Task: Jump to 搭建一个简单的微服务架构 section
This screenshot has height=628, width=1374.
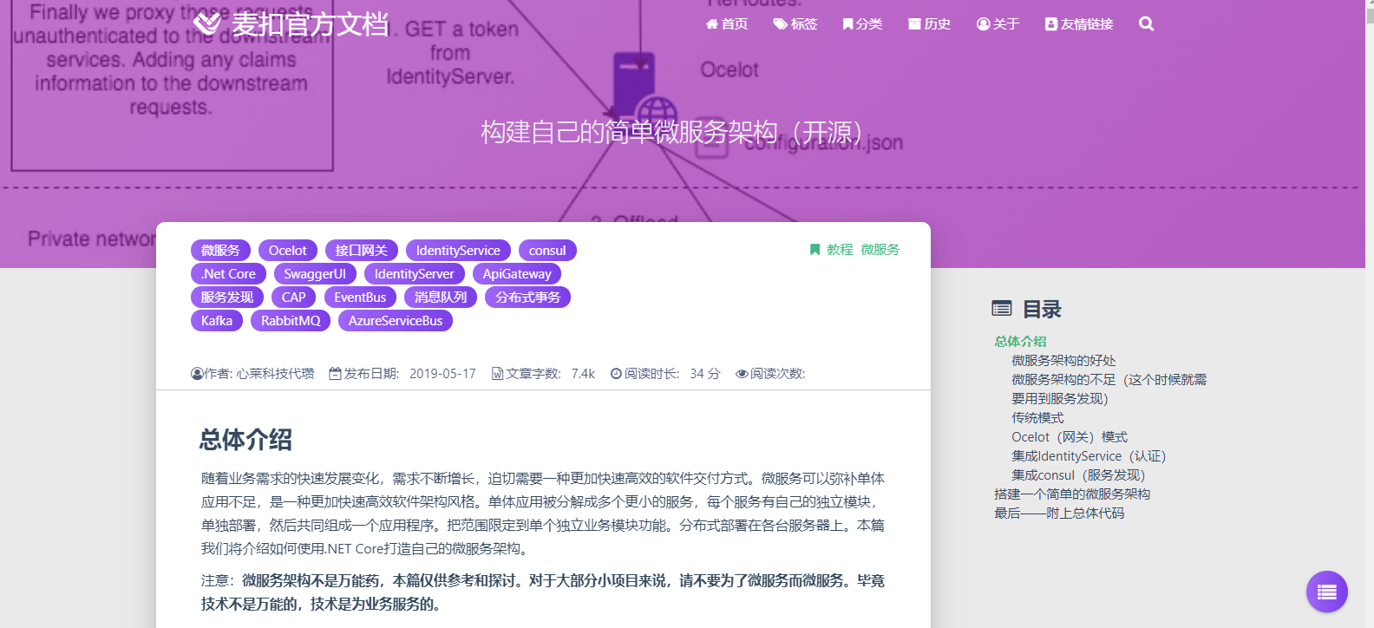Action: coord(1072,494)
